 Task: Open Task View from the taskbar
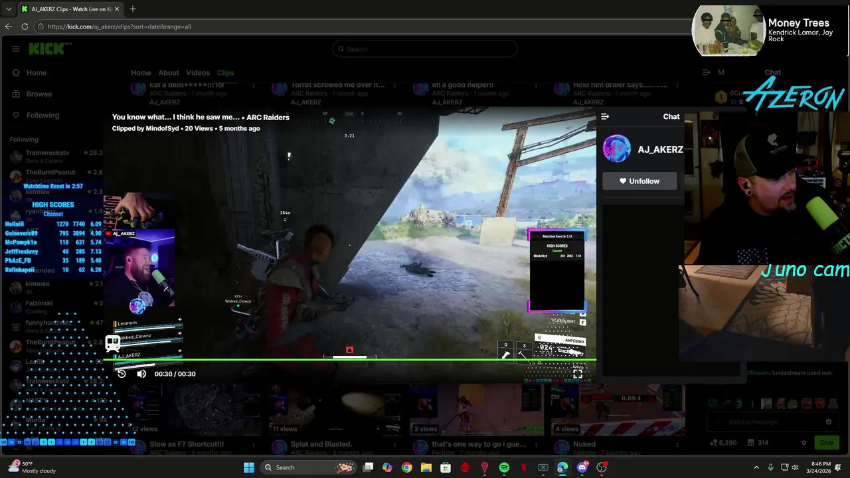[369, 467]
